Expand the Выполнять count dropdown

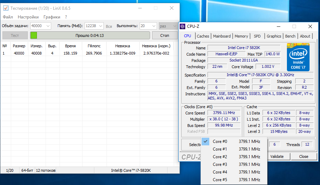pos(154,26)
